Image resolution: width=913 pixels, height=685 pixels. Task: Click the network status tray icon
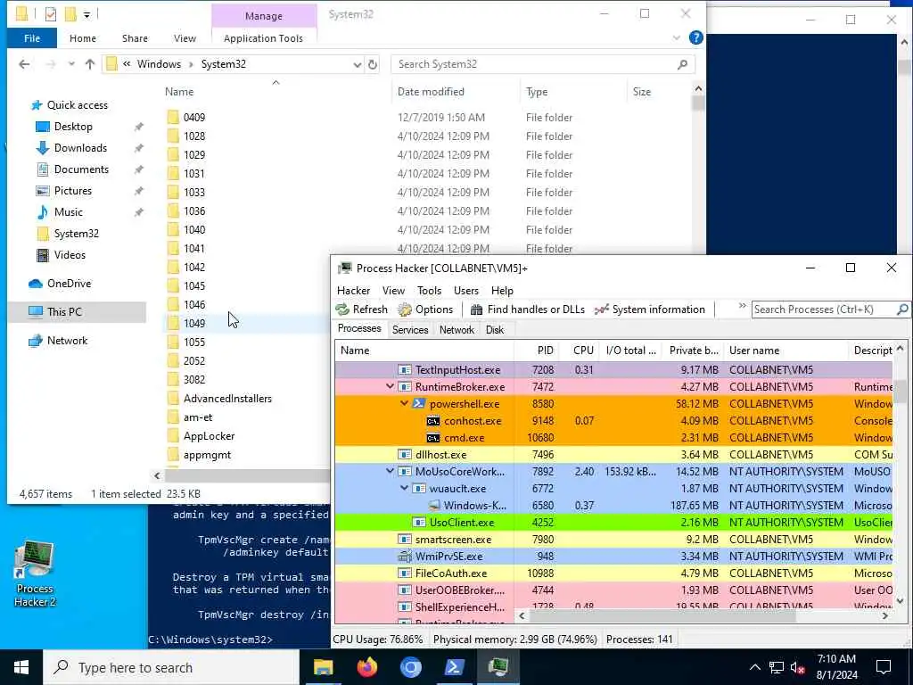pos(777,667)
